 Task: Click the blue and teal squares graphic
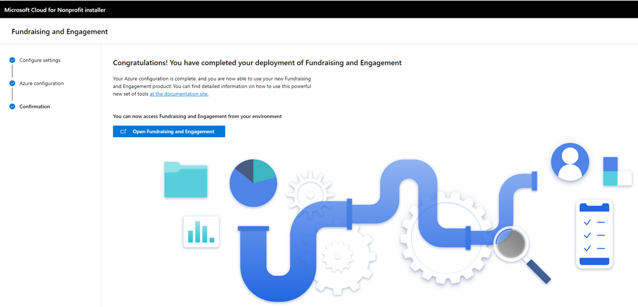point(618,171)
